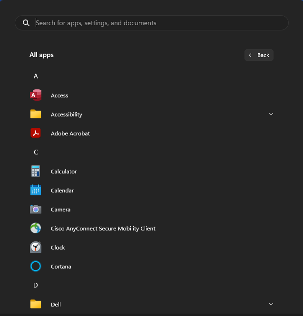Select the Access text label
303x316 pixels.
59,96
